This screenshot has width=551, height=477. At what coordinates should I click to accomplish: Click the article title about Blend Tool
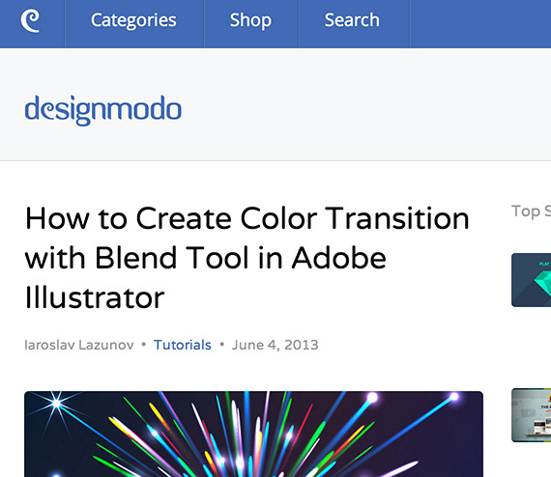247,258
